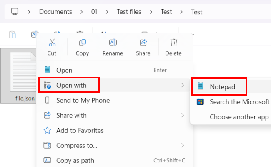271x167 pixels.
Task: Choose Send to My Phone
Action: click(115, 100)
